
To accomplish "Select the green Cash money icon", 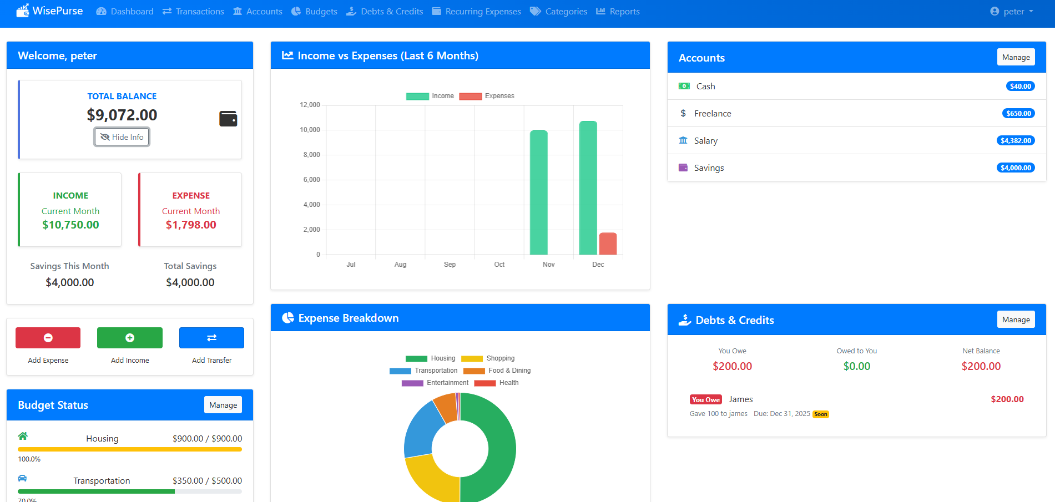I will (683, 86).
